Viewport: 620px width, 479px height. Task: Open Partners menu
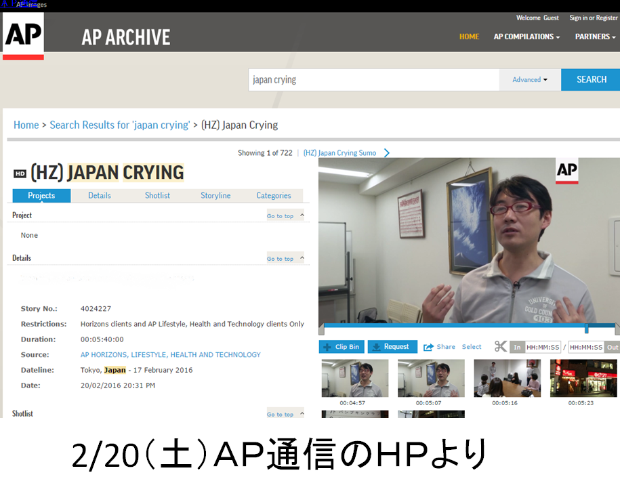[x=595, y=37]
